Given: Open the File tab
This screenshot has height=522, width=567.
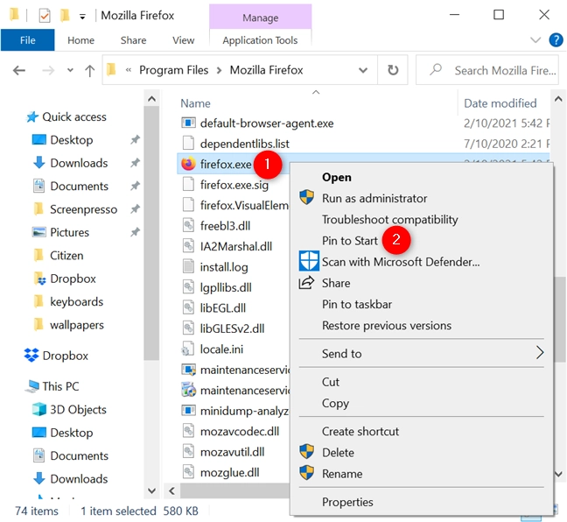Looking at the screenshot, I should [27, 40].
